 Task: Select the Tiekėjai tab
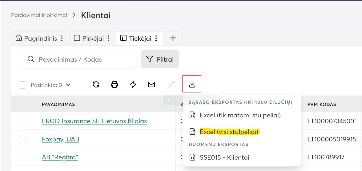point(140,38)
